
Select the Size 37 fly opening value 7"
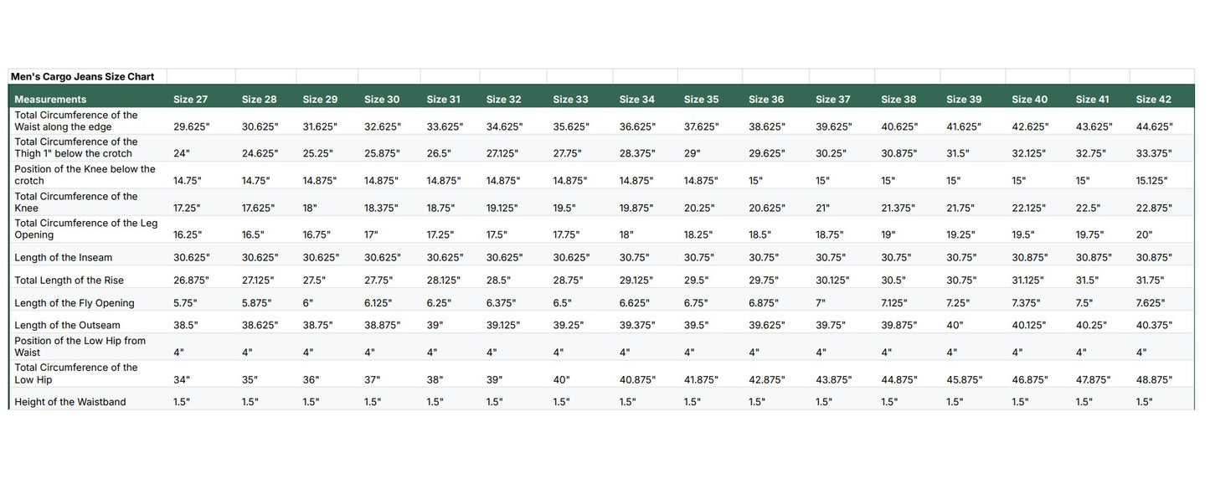point(821,303)
